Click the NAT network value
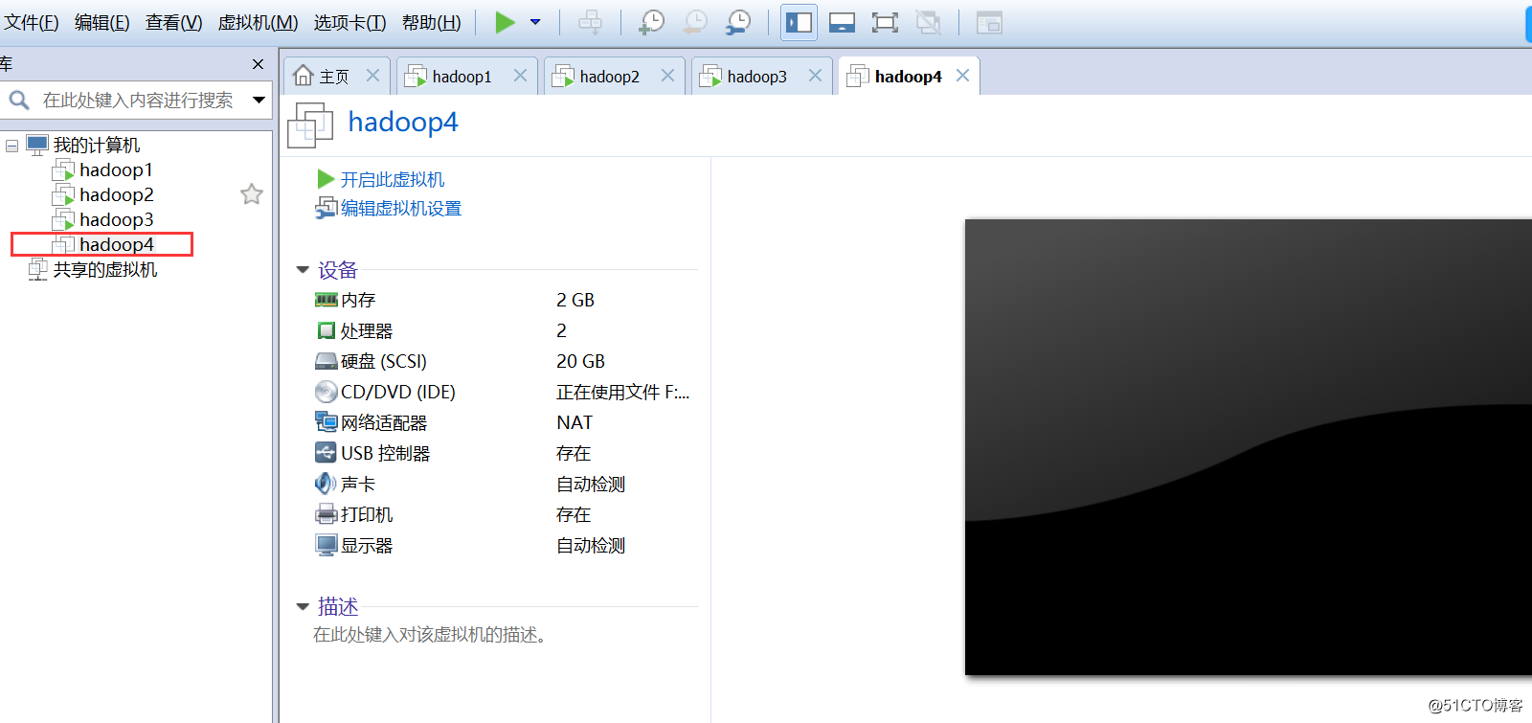1532x723 pixels. point(574,422)
